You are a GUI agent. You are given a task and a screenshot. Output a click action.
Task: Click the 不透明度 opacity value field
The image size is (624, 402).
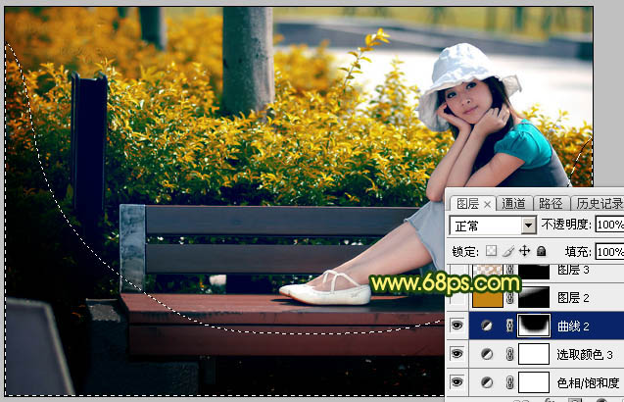click(609, 225)
